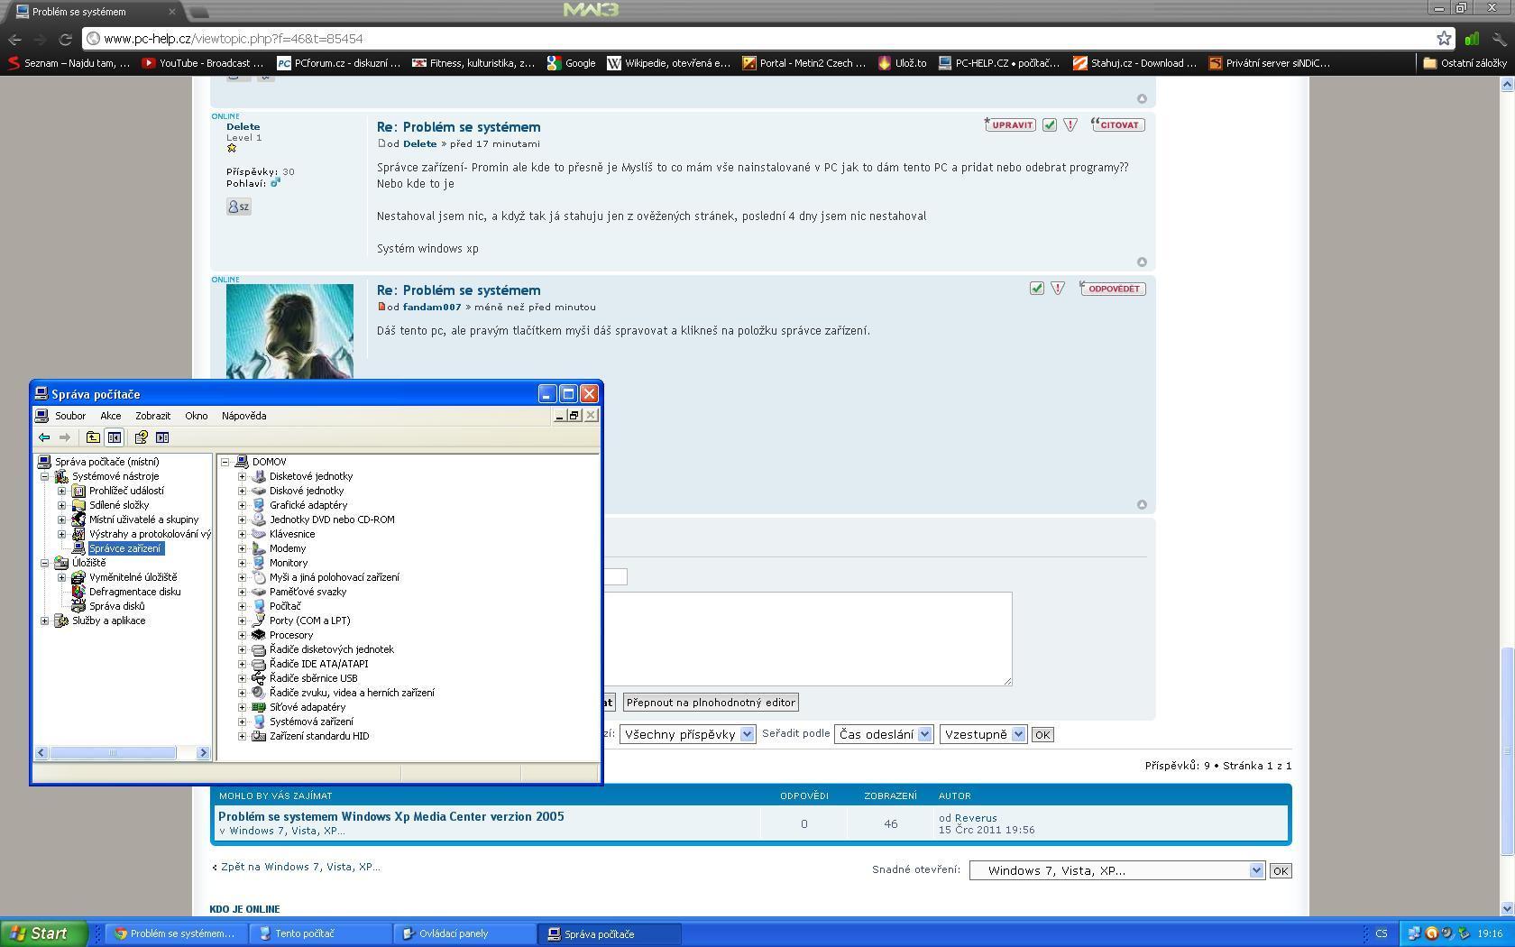Open the Okno menu
The height and width of the screenshot is (947, 1515).
[196, 416]
